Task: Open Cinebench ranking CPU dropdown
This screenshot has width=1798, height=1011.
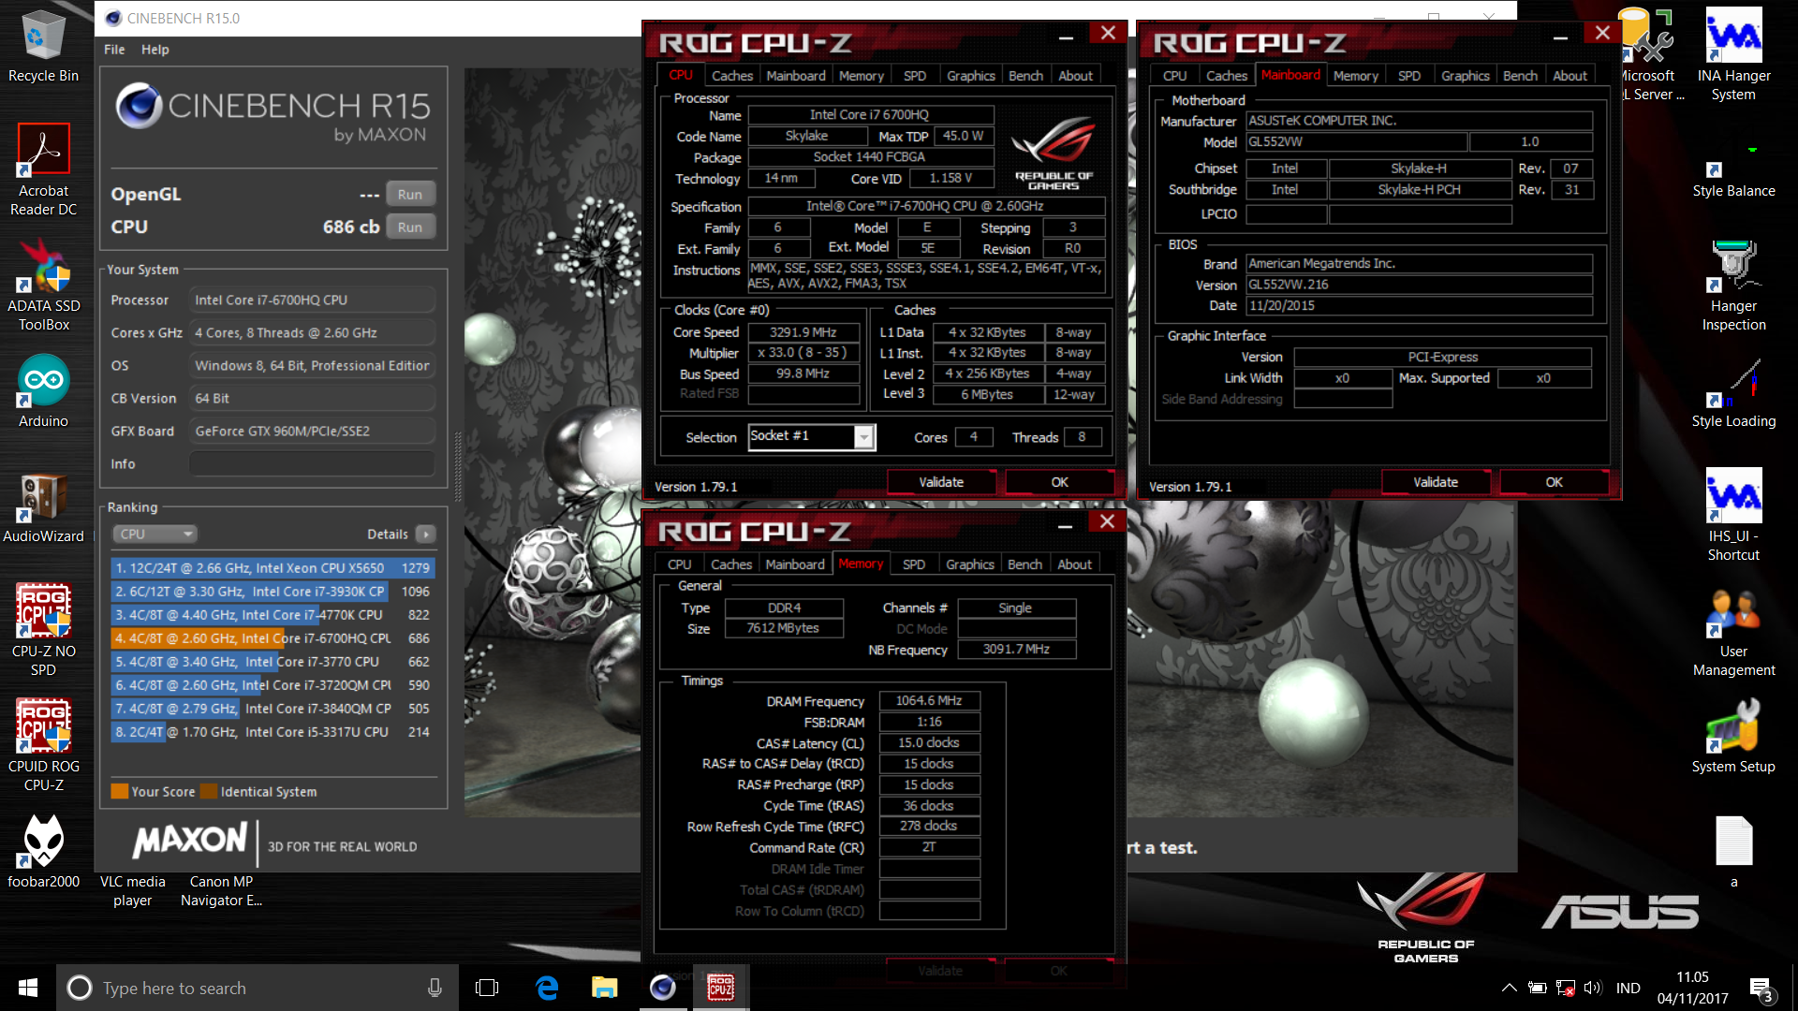Action: coord(155,534)
